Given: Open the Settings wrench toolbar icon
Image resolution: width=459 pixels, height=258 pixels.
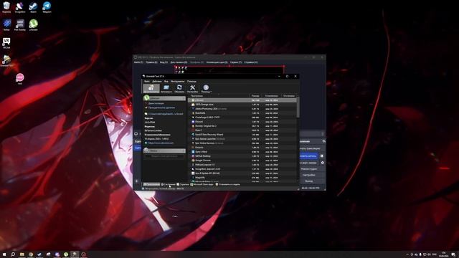Looking at the screenshot, I should point(192,88).
